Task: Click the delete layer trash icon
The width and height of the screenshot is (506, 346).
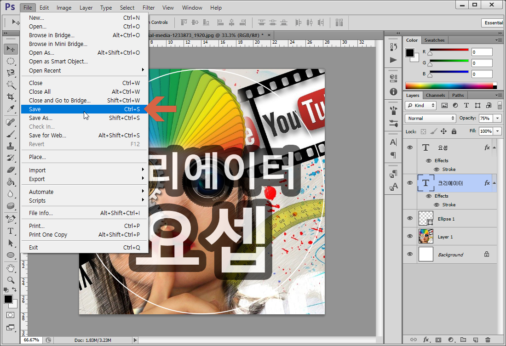Action: 488,340
